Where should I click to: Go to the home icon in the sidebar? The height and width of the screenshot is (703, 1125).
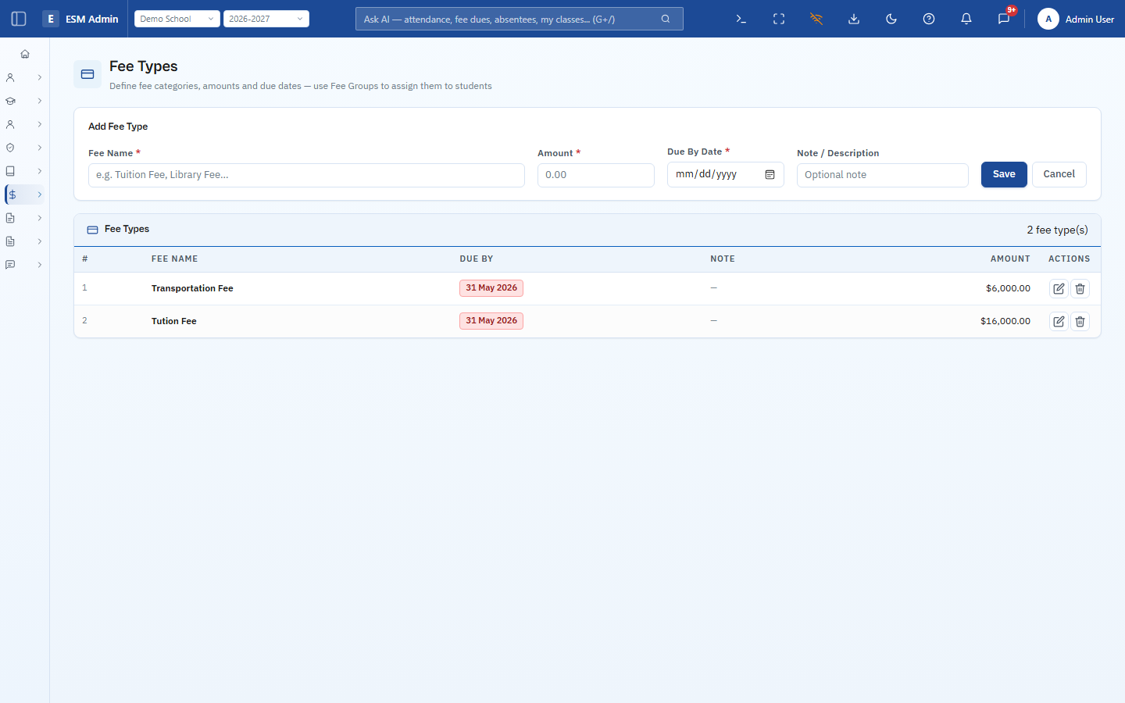coord(25,54)
